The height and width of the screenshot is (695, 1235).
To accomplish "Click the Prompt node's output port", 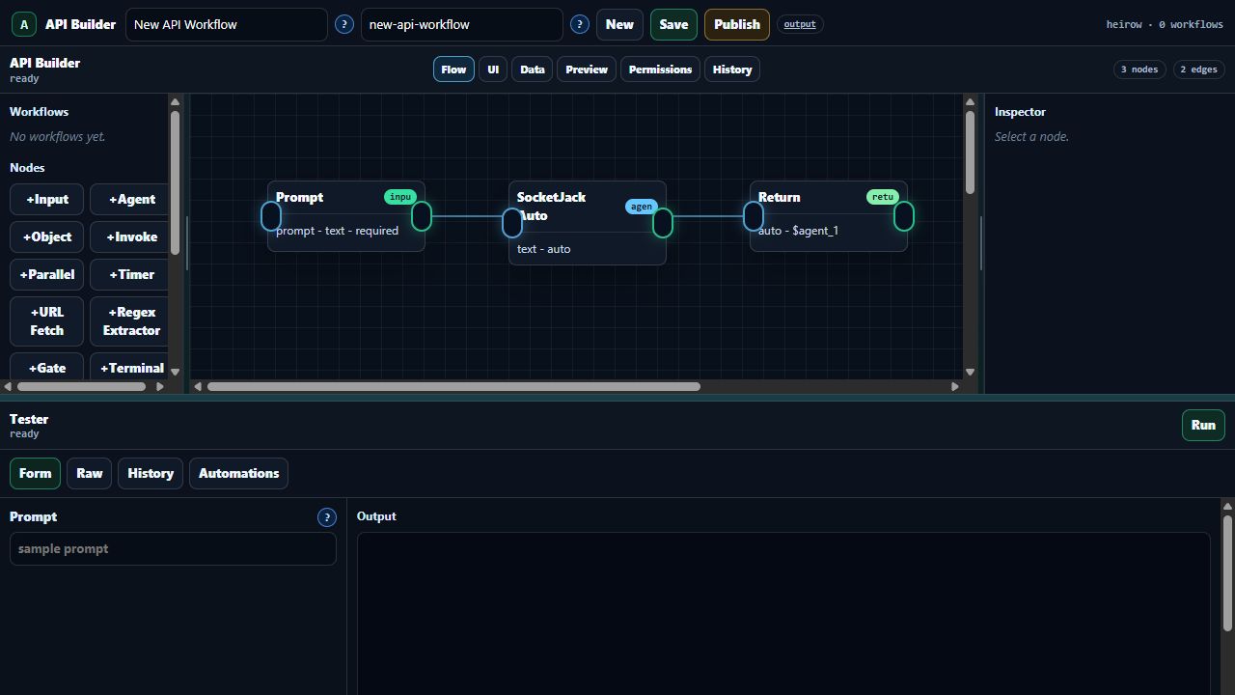I will (422, 216).
